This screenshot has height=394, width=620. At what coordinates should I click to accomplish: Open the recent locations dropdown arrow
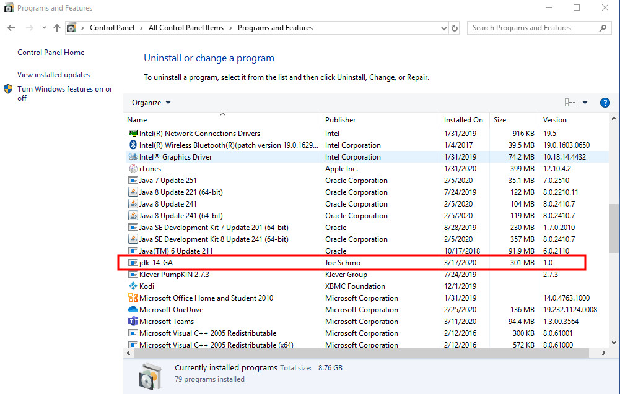point(44,28)
